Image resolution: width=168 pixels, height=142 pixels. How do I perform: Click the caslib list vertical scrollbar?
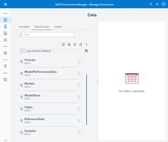click(87, 99)
